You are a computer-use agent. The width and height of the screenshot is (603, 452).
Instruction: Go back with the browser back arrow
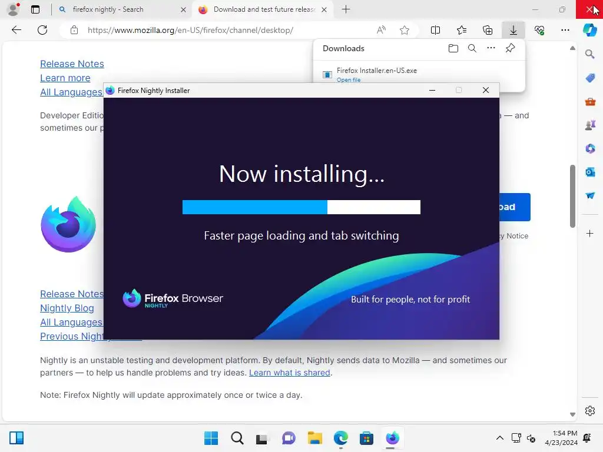pos(16,30)
